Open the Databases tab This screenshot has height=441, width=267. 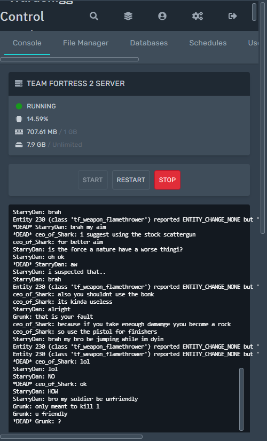coord(149,43)
